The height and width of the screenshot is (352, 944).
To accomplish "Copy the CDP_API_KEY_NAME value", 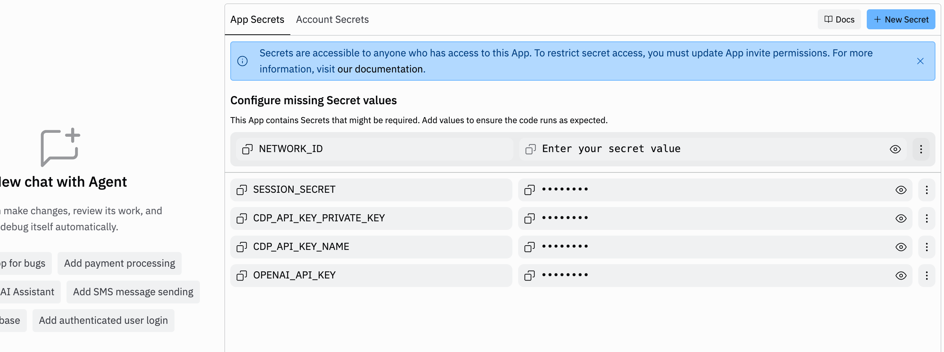I will [529, 247].
